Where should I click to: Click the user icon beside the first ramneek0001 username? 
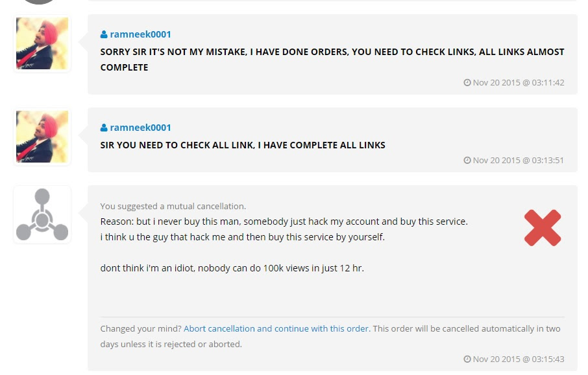pyautogui.click(x=105, y=34)
